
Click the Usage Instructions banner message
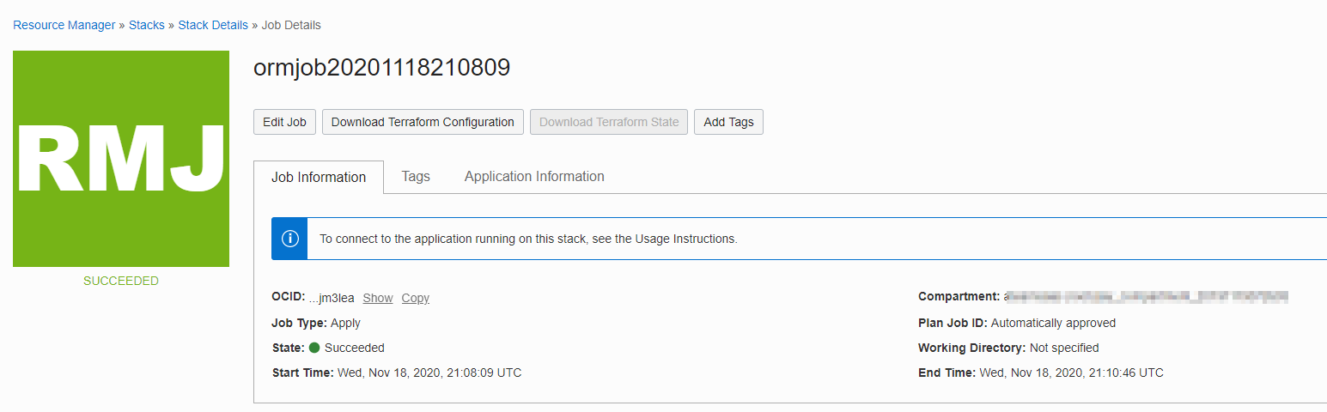(528, 239)
